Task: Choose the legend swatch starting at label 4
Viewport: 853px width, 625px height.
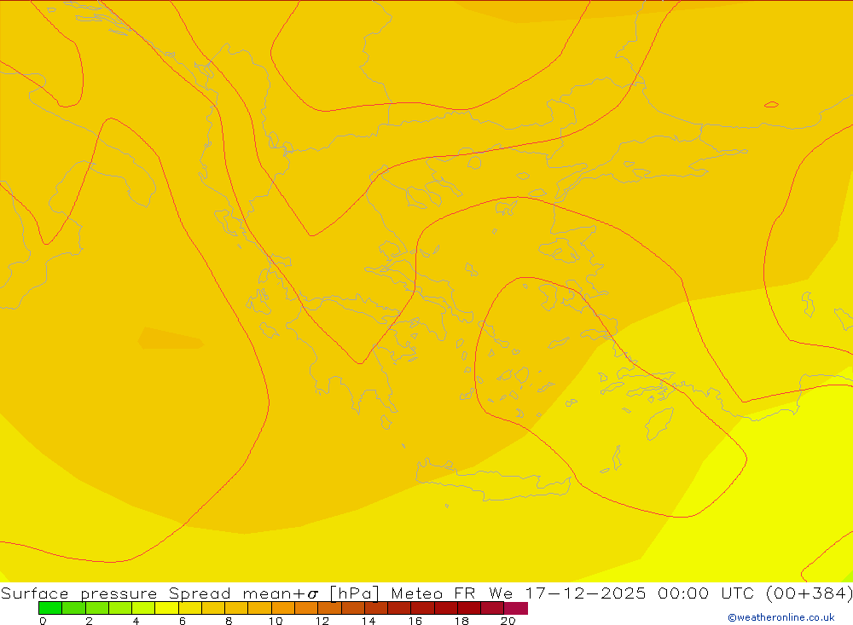Action: [x=143, y=608]
